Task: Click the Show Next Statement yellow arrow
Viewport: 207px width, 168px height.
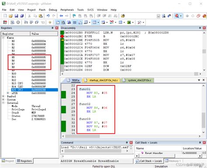Action: pos(50,22)
